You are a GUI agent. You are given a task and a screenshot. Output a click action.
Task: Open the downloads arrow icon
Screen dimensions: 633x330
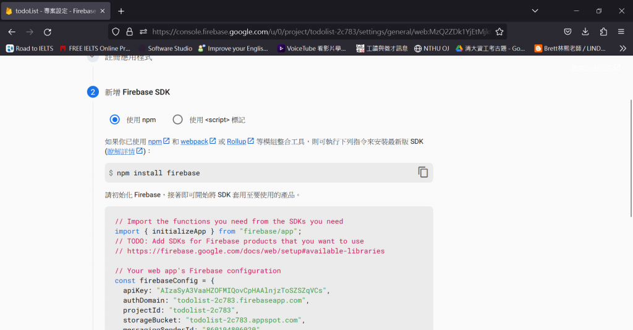coord(585,32)
